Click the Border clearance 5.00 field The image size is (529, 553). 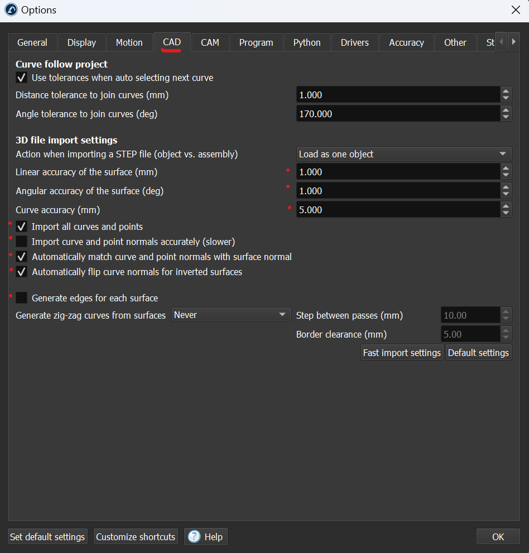470,334
